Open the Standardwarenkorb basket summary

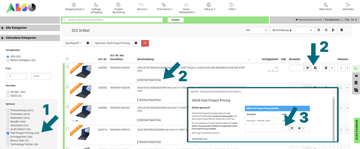325,20
